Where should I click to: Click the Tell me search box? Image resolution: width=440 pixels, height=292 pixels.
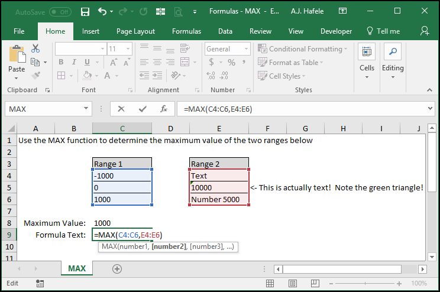tap(383, 31)
